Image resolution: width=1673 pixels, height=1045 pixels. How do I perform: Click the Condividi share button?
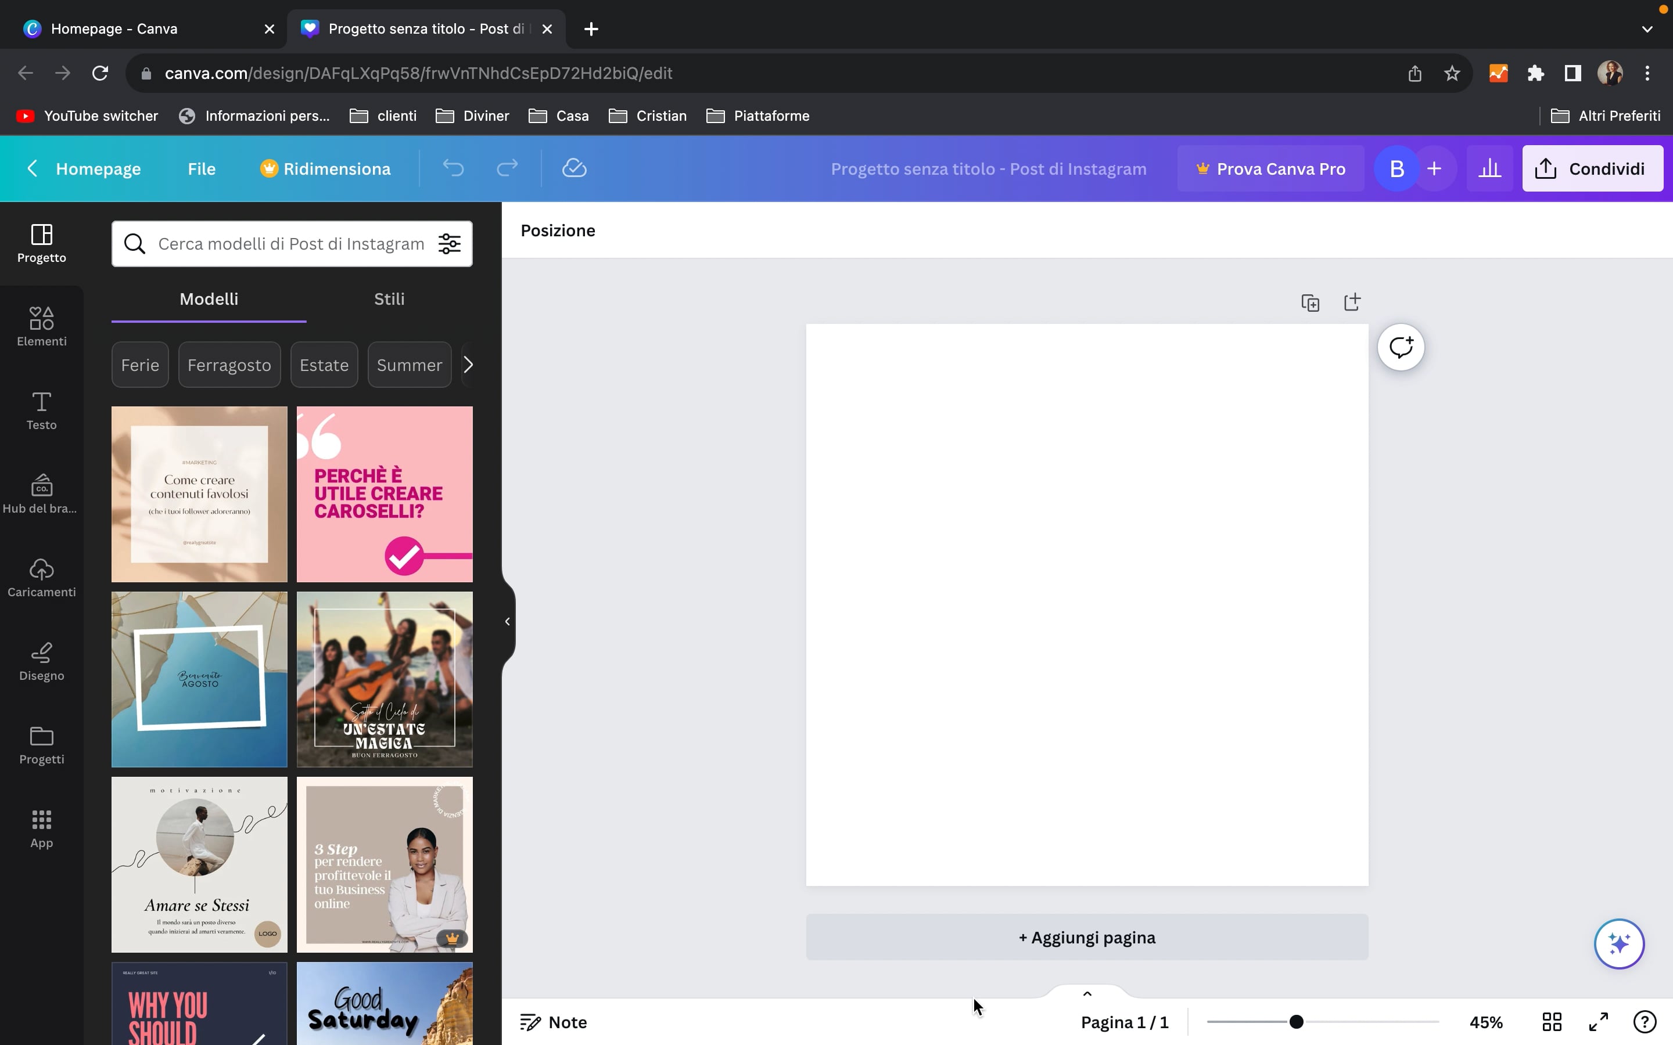tap(1592, 168)
